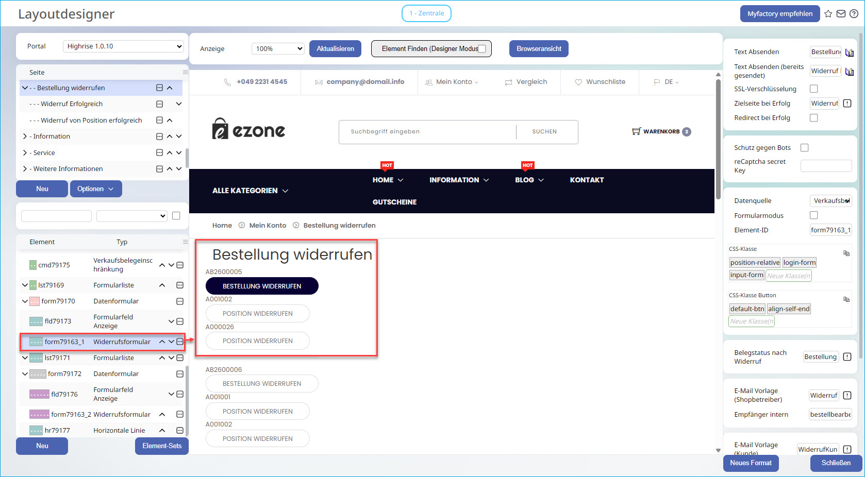Open INFORMATION menu in shop preview

459,180
